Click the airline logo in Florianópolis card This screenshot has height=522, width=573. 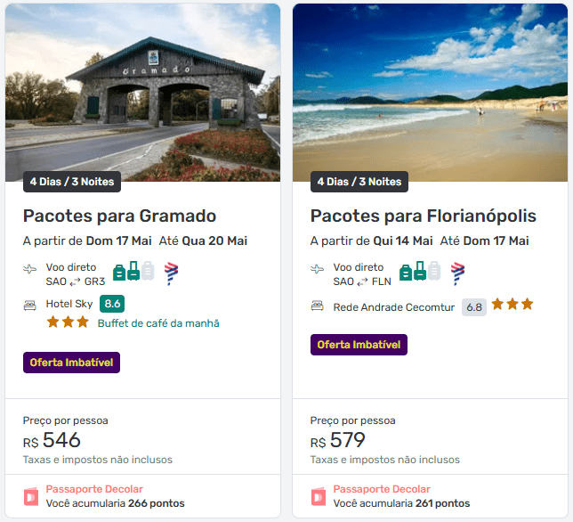point(458,272)
